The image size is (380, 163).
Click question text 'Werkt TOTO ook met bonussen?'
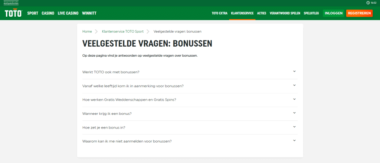tap(111, 72)
